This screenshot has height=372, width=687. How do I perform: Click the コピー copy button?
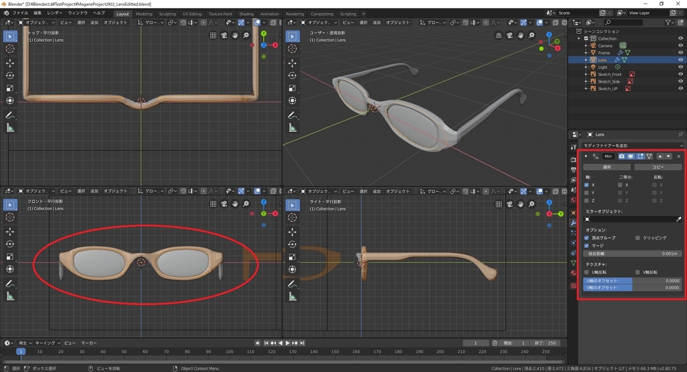(658, 167)
